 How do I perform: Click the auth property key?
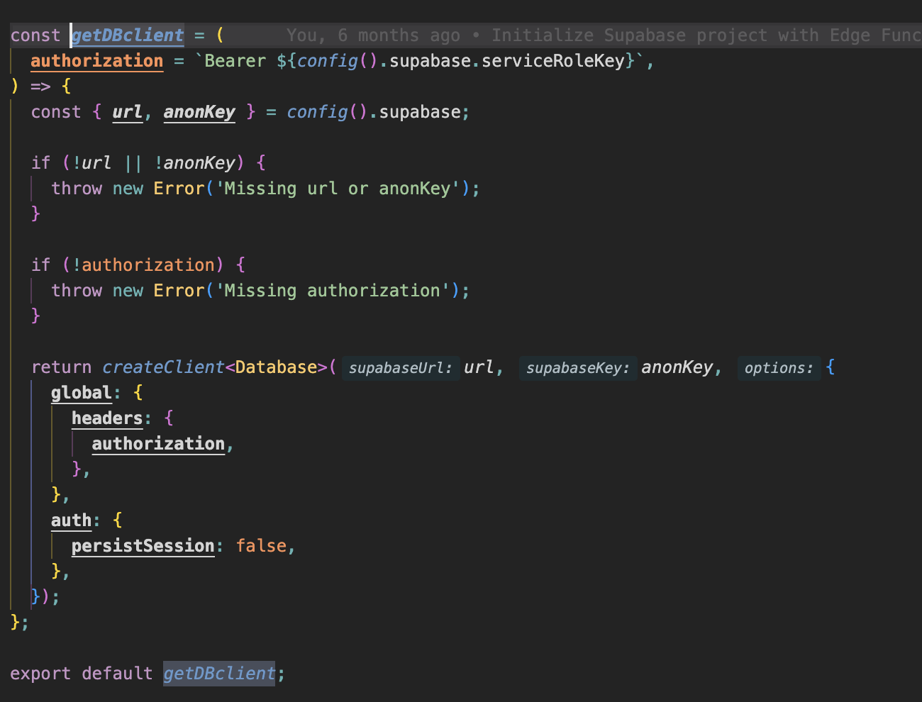coord(72,520)
